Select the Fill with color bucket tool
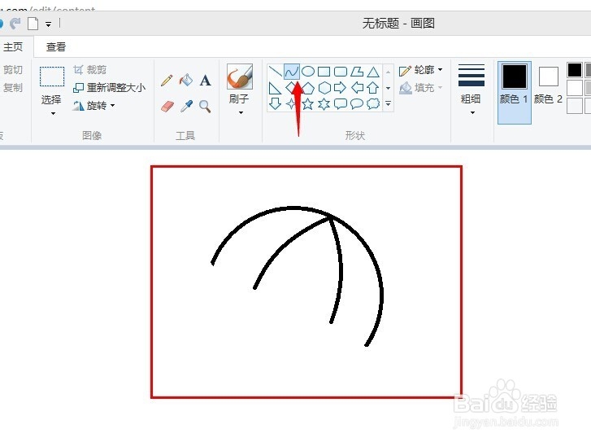This screenshot has height=442, width=591. point(186,80)
